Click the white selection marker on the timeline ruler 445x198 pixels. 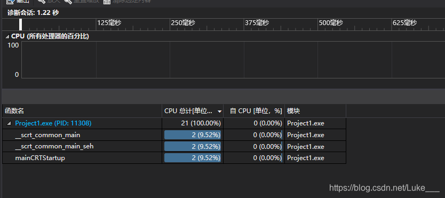click(20, 25)
